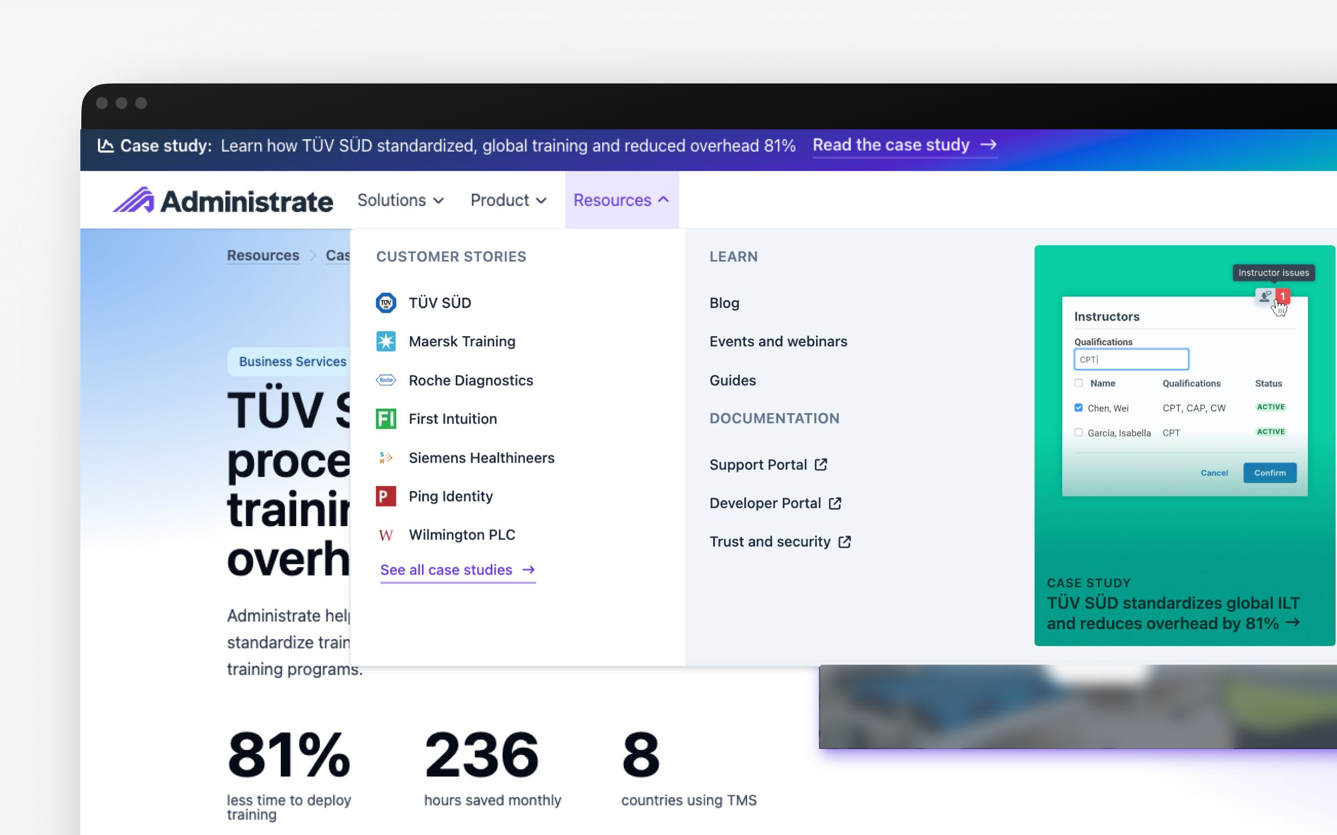1337x835 pixels.
Task: Click the Developer Portal external link icon
Action: (835, 503)
